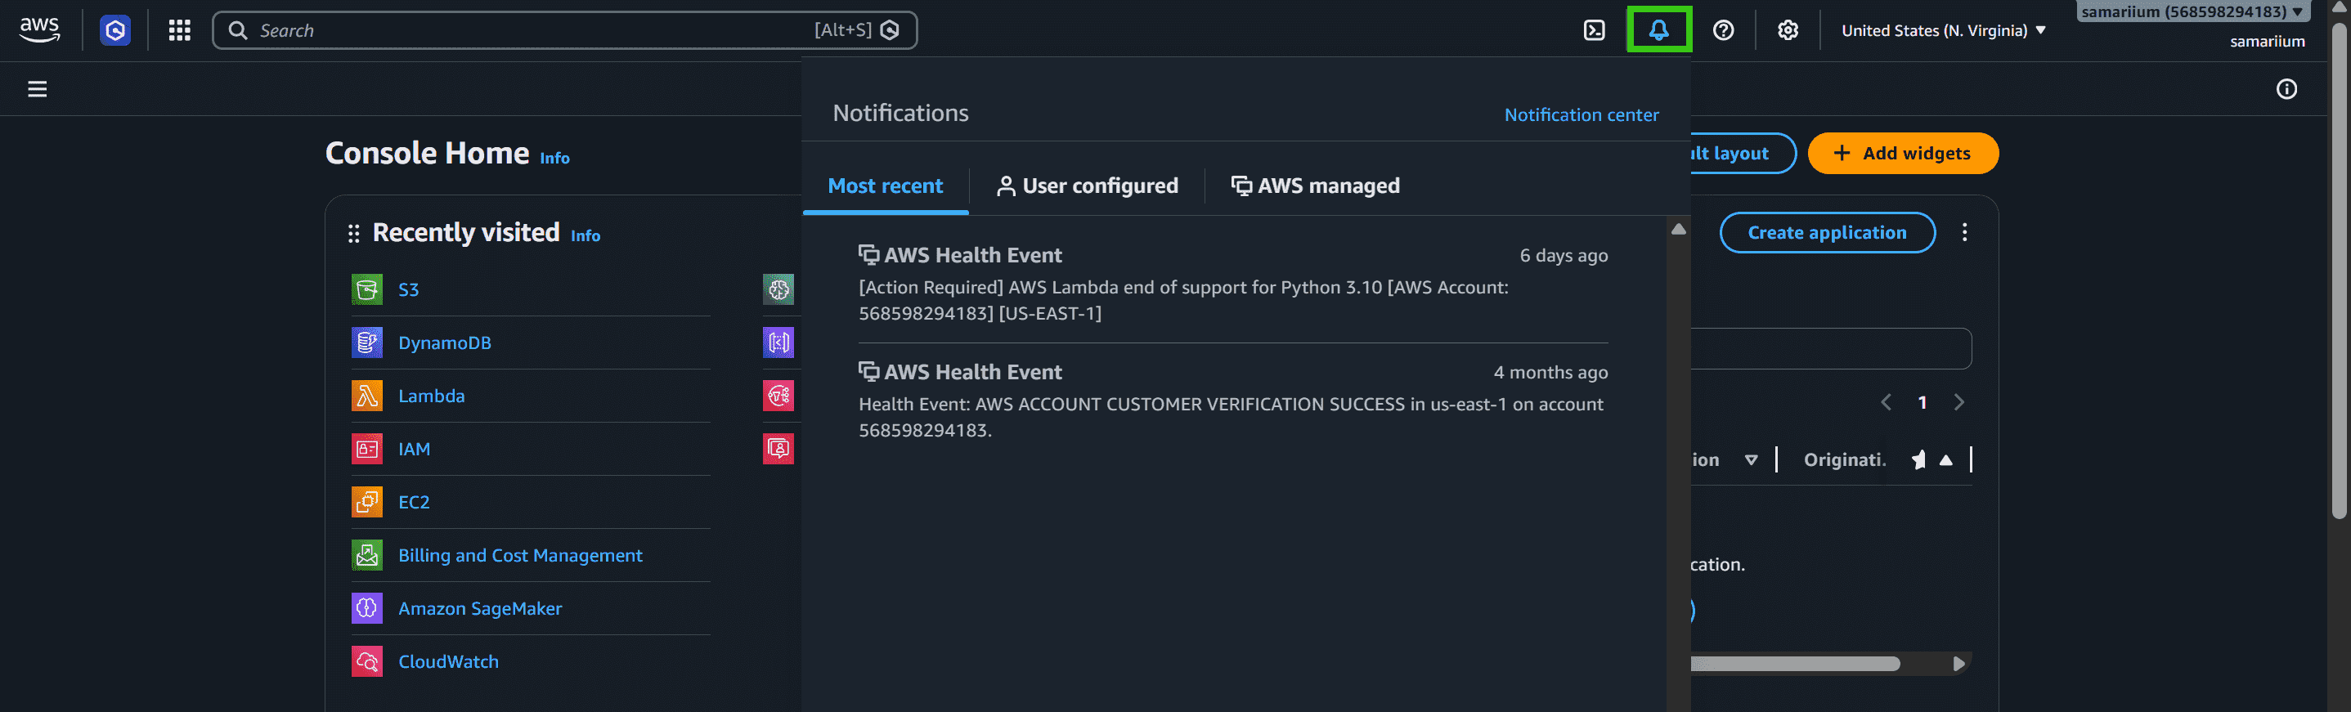Click the blue DynamoDB service icon
The height and width of the screenshot is (712, 2351).
367,343
